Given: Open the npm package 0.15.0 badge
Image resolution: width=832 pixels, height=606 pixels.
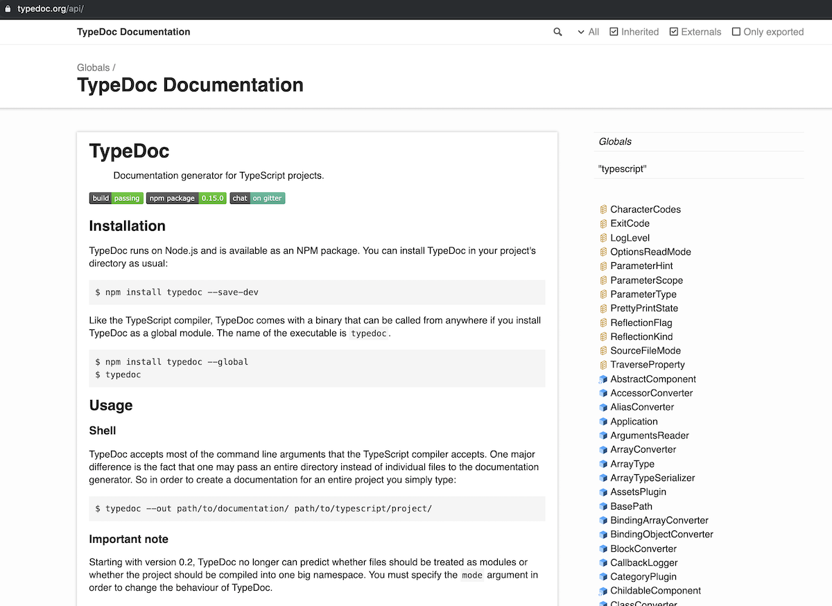Looking at the screenshot, I should [187, 198].
